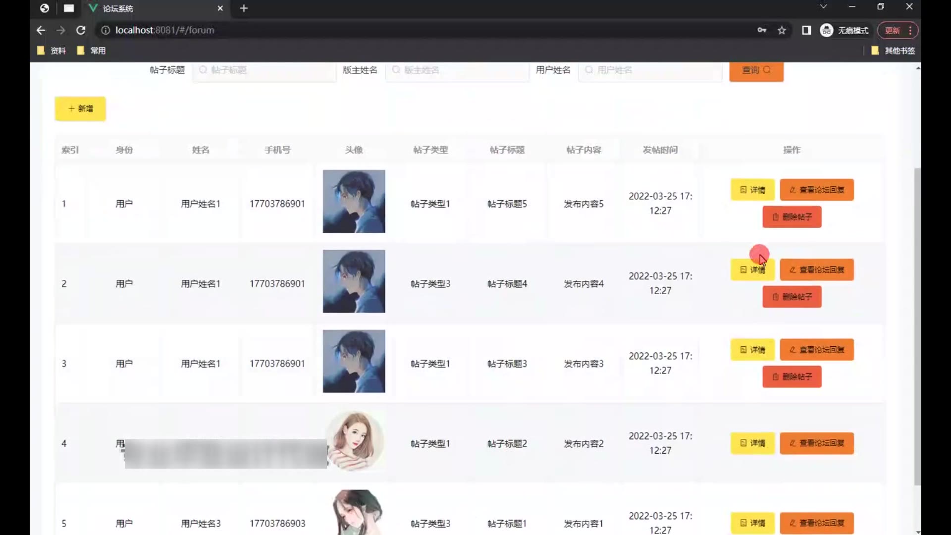Open the incognito profile icon
951x535 pixels.
pyautogui.click(x=826, y=30)
